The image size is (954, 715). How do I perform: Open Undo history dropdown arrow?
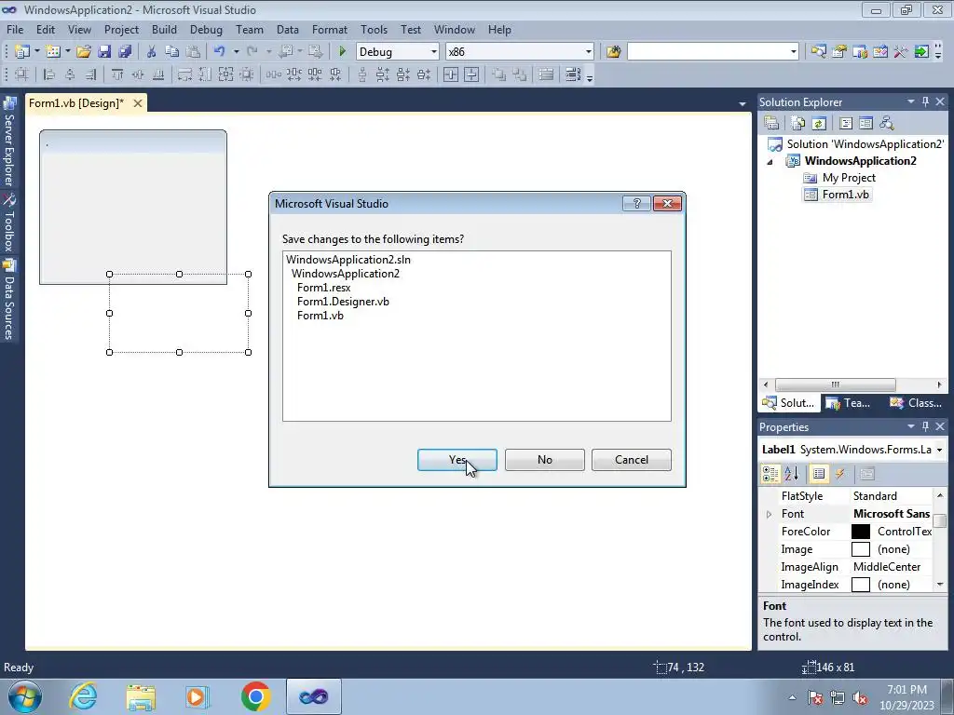pyautogui.click(x=236, y=52)
